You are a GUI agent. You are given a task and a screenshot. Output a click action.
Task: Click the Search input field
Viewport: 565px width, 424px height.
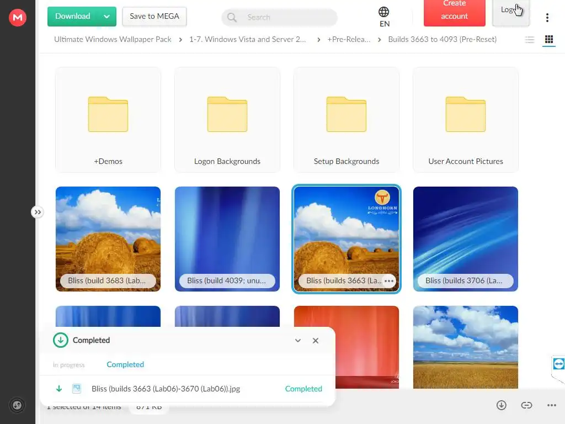click(280, 17)
